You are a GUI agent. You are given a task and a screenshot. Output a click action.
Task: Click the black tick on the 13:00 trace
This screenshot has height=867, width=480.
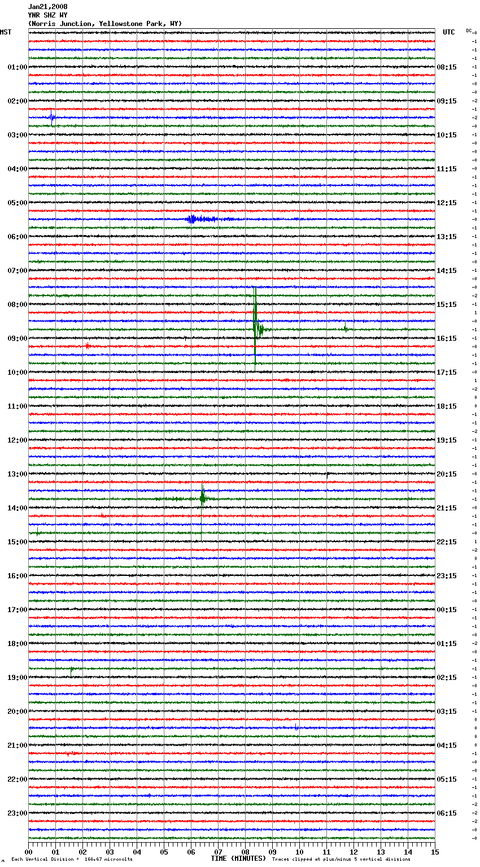328,475
